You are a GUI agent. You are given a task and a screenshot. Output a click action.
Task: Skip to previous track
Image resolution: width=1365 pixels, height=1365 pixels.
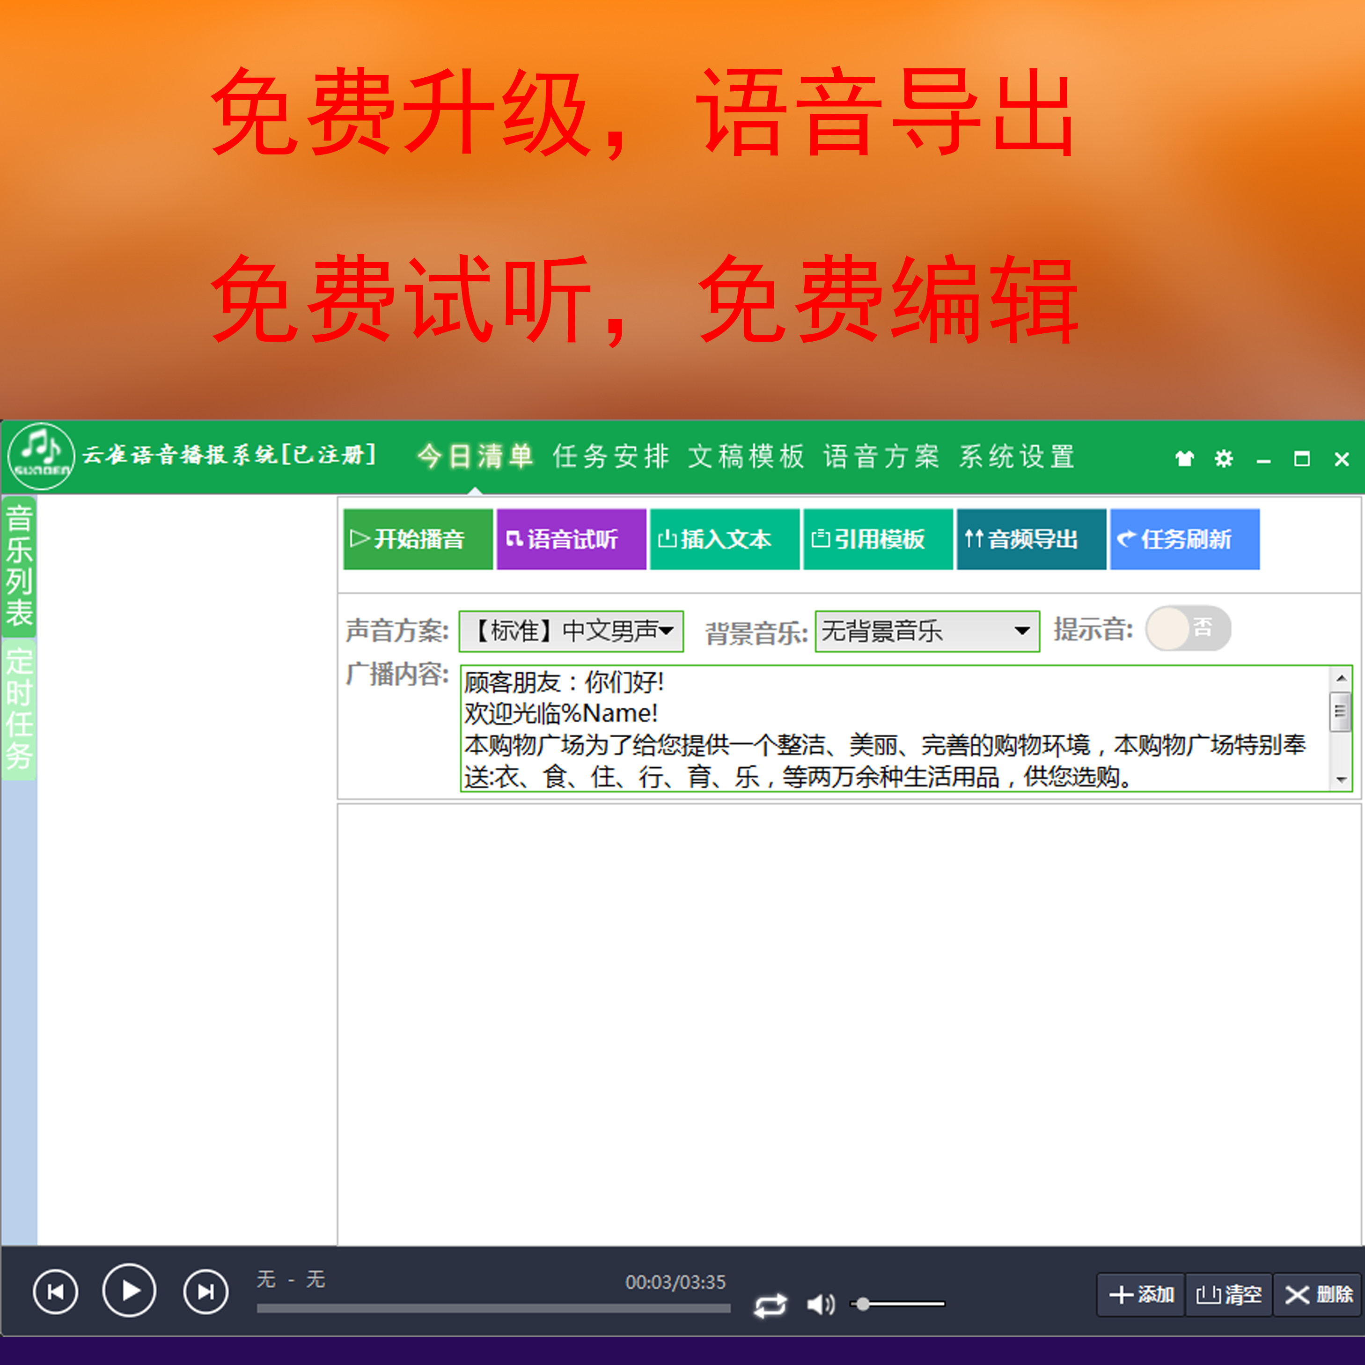pos(55,1292)
